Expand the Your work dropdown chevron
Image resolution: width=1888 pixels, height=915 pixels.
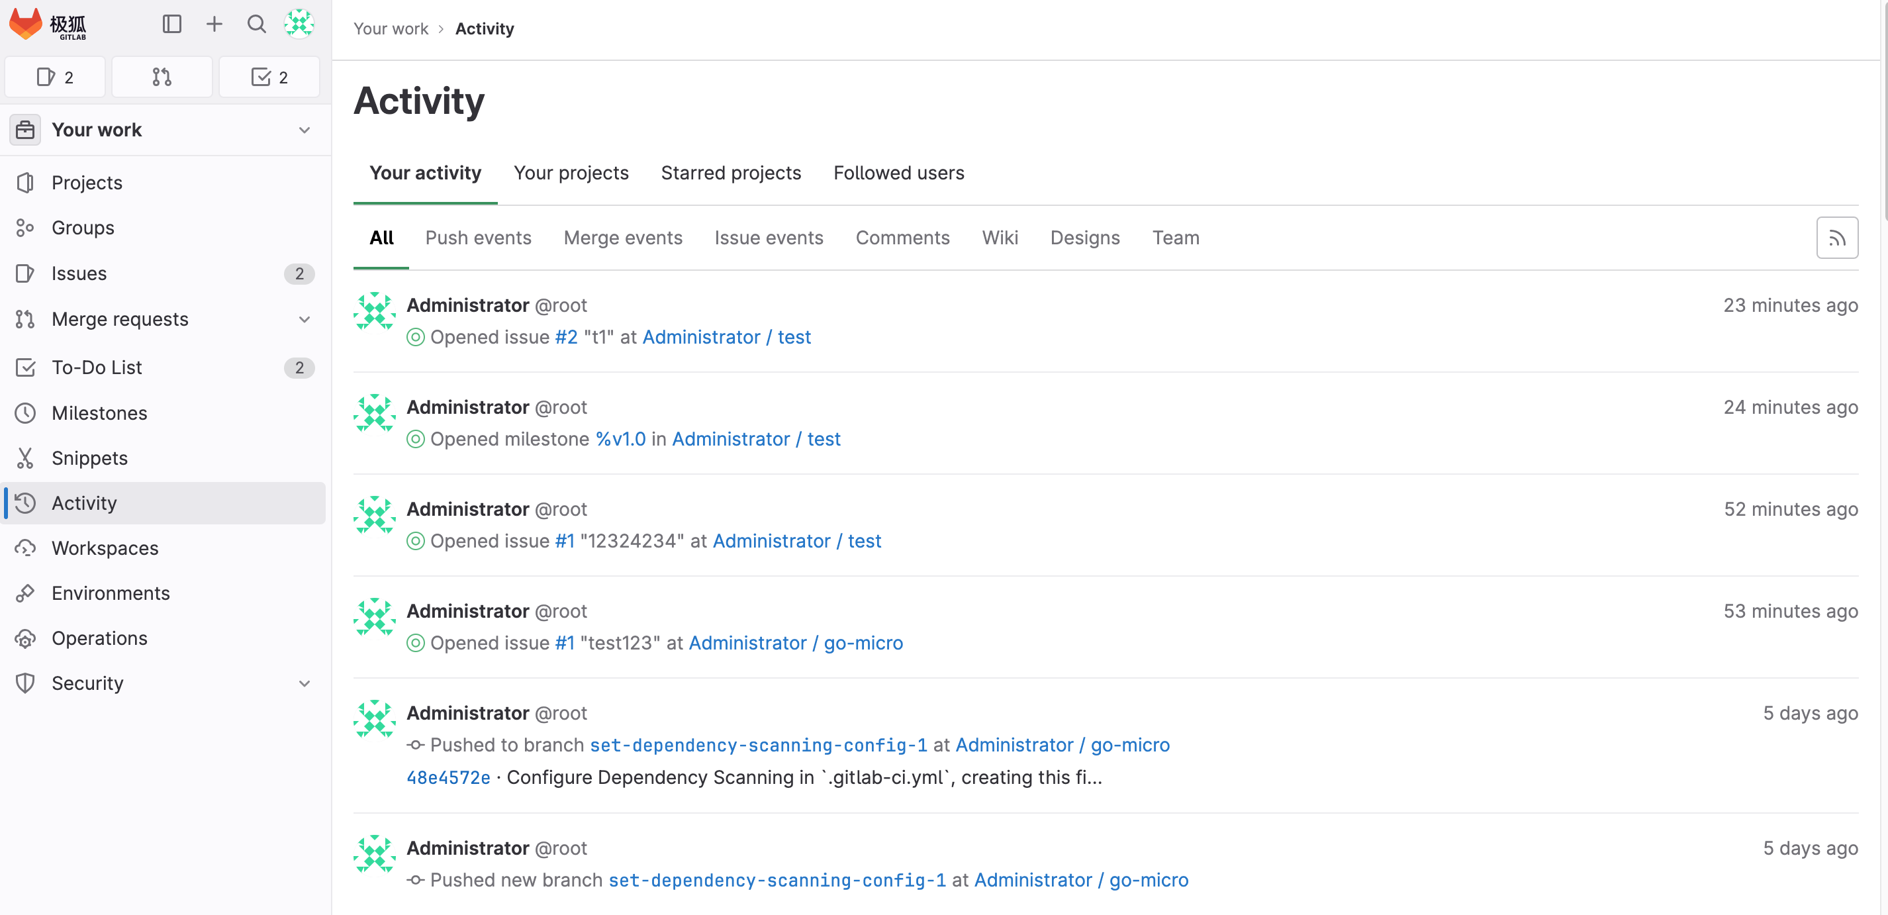(304, 130)
